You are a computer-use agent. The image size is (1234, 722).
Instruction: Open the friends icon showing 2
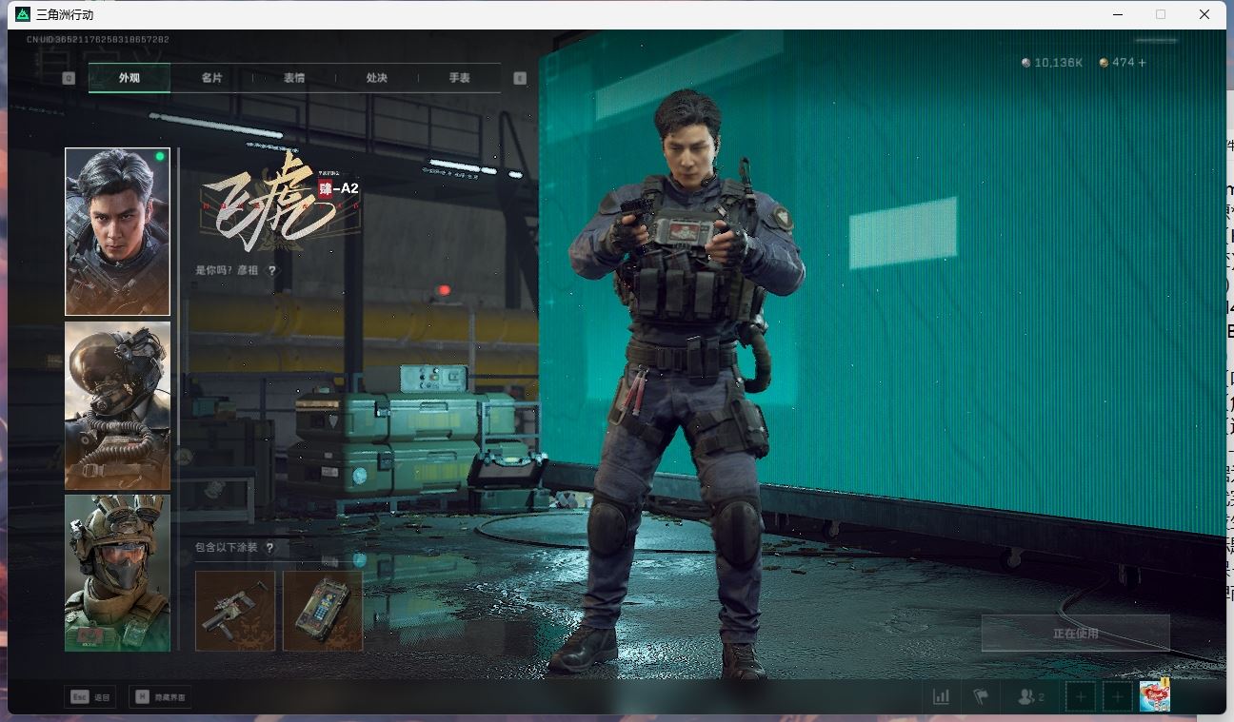pos(1030,697)
